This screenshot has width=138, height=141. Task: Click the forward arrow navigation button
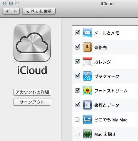[15, 11]
